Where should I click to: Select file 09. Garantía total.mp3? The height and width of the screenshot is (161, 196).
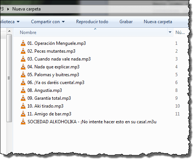pos(49,98)
